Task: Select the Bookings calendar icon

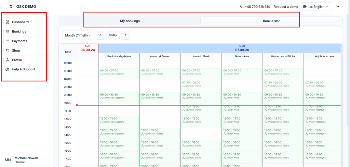Action: pyautogui.click(x=8, y=32)
